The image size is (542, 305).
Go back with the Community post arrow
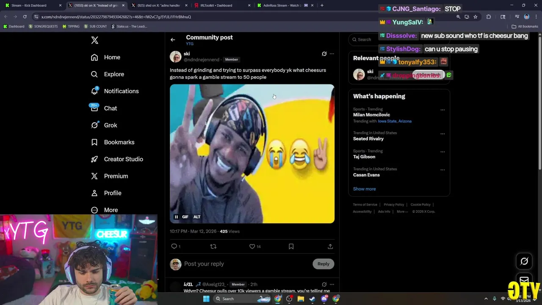point(173,40)
